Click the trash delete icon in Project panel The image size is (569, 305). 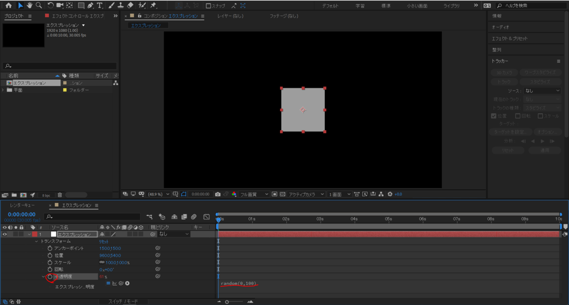coord(60,195)
